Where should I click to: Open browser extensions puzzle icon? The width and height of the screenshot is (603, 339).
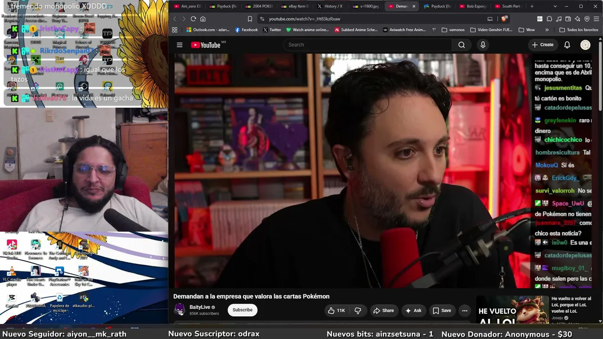click(x=549, y=19)
